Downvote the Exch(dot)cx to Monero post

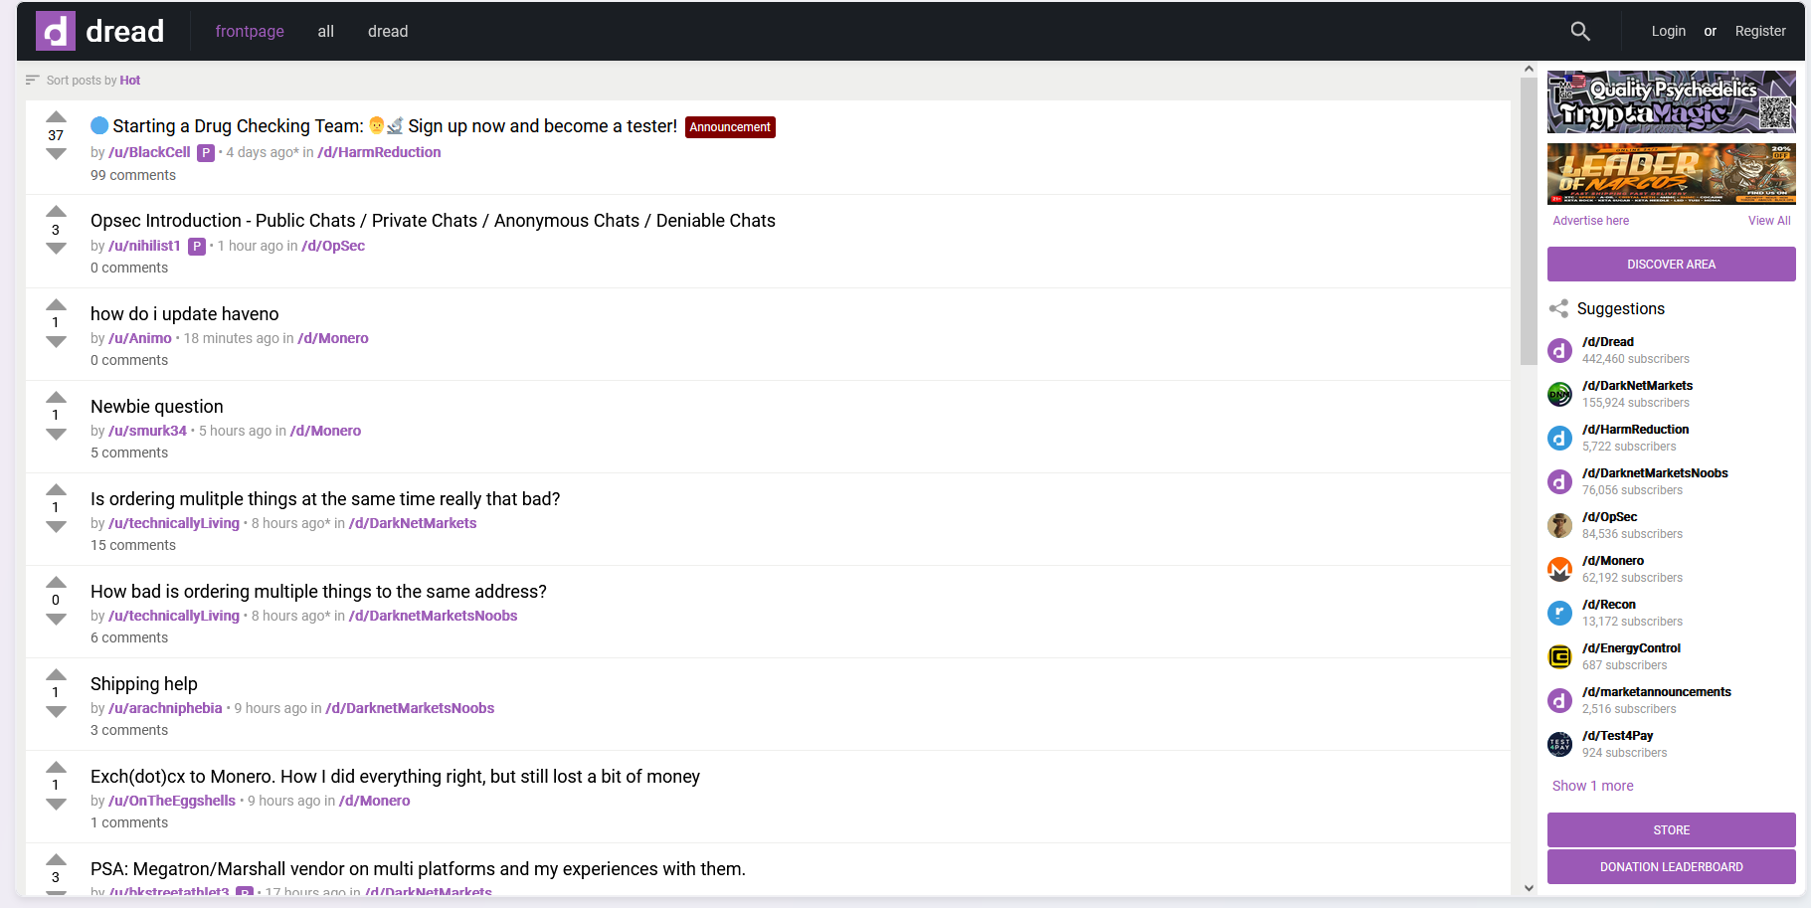(x=56, y=805)
